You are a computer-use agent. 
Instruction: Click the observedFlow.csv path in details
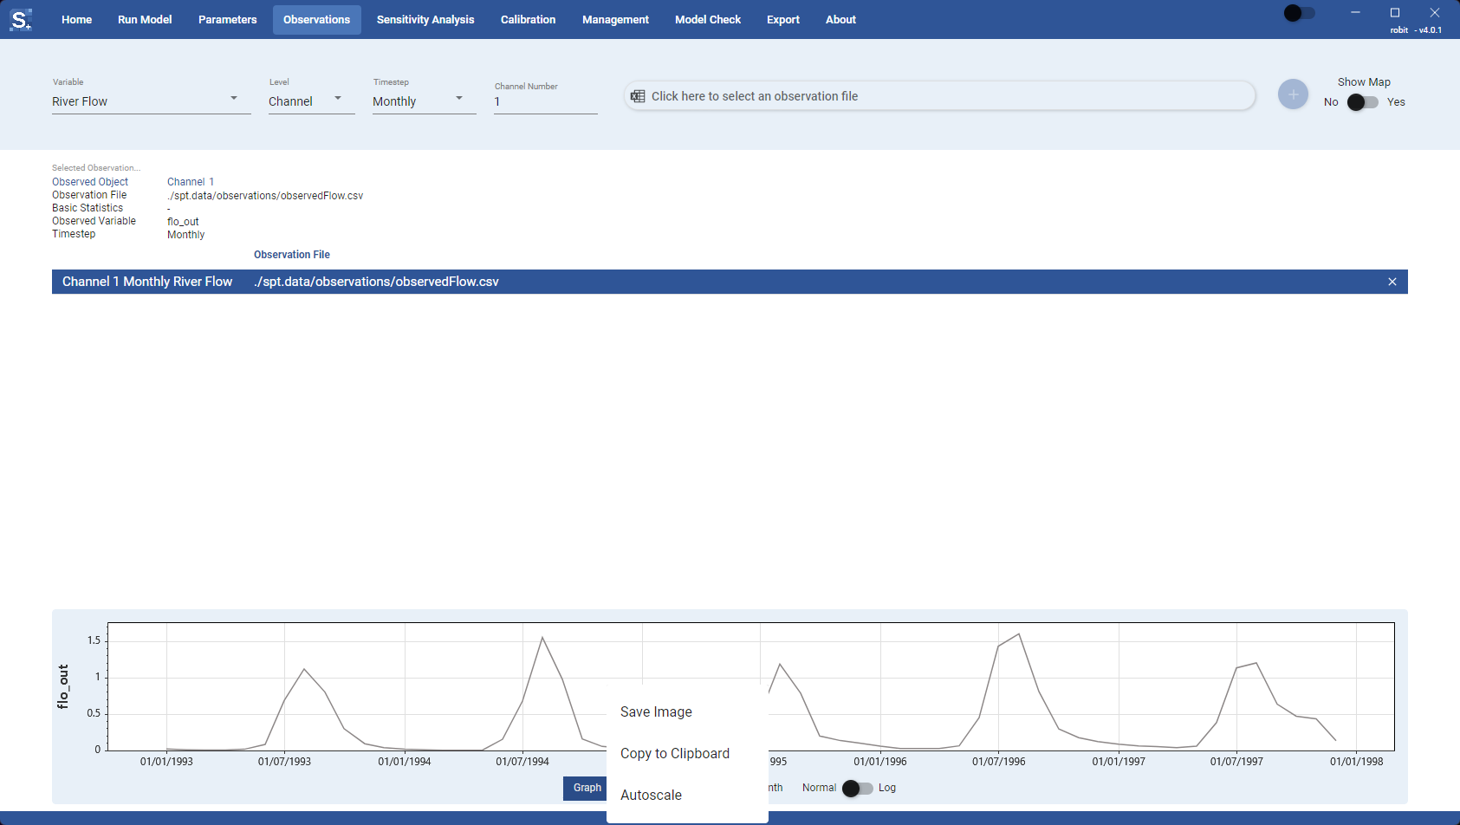coord(265,196)
